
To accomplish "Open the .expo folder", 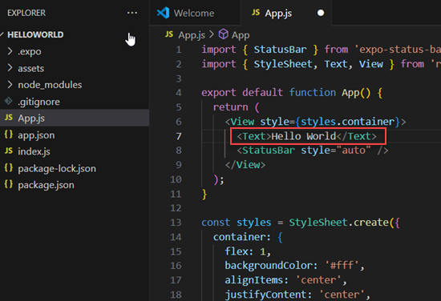I will (30, 51).
